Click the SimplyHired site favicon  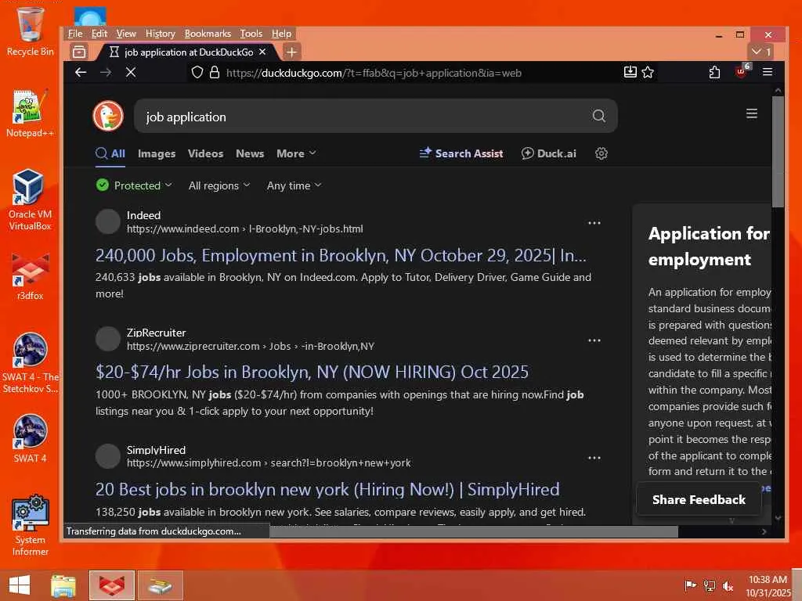[108, 456]
